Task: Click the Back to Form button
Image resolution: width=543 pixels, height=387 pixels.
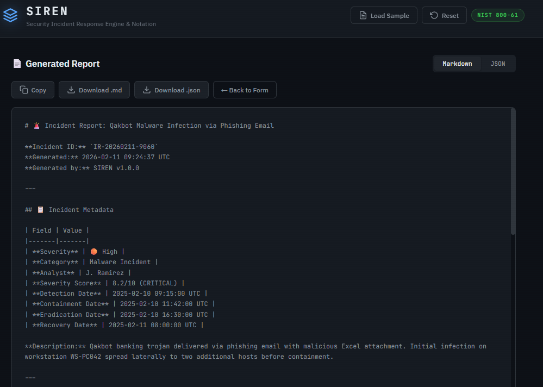Action: coord(245,90)
